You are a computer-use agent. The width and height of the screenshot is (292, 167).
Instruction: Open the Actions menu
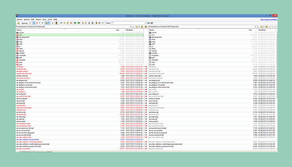[27, 19]
